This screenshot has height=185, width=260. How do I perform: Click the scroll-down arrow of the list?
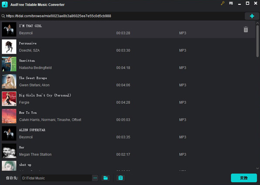tap(257, 168)
